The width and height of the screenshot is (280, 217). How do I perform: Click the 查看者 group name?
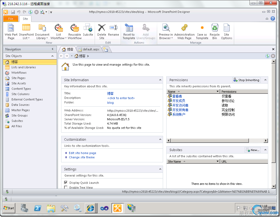coord(177,96)
